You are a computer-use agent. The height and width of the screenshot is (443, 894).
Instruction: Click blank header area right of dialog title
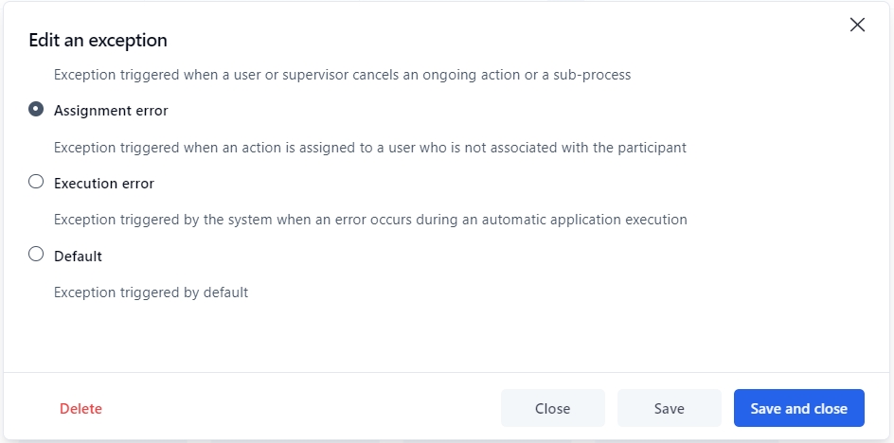[x=492, y=40]
